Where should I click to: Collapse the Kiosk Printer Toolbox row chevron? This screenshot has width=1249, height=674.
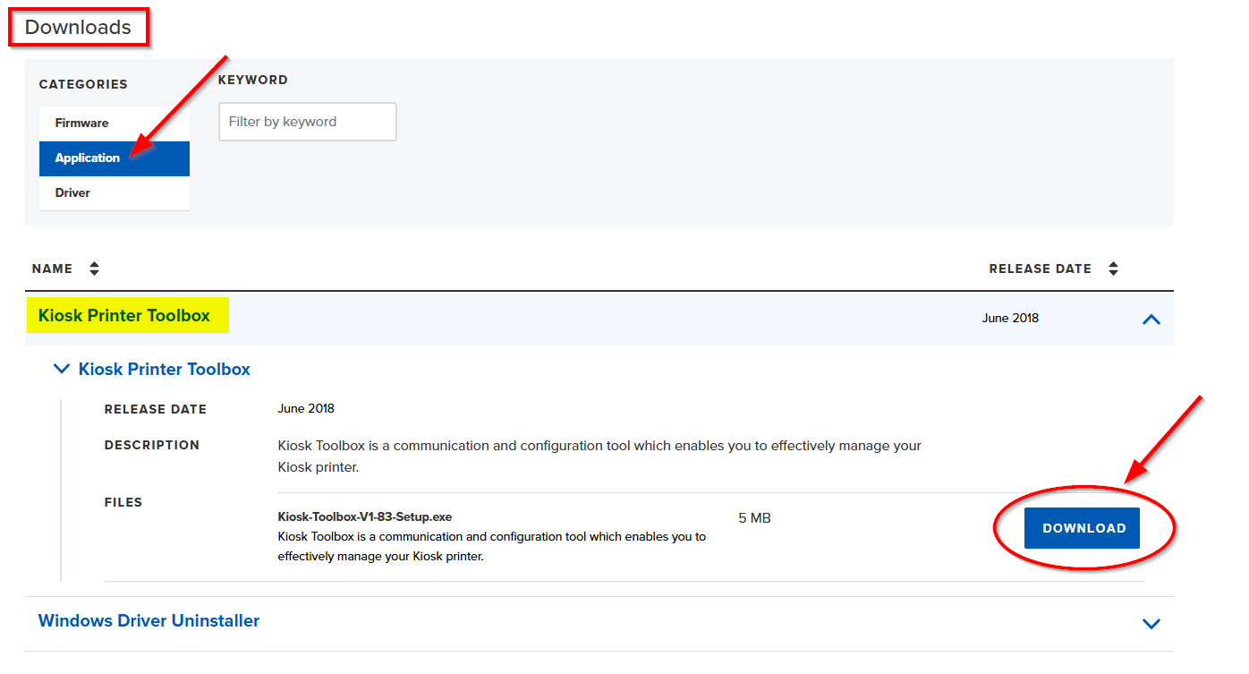(1151, 319)
